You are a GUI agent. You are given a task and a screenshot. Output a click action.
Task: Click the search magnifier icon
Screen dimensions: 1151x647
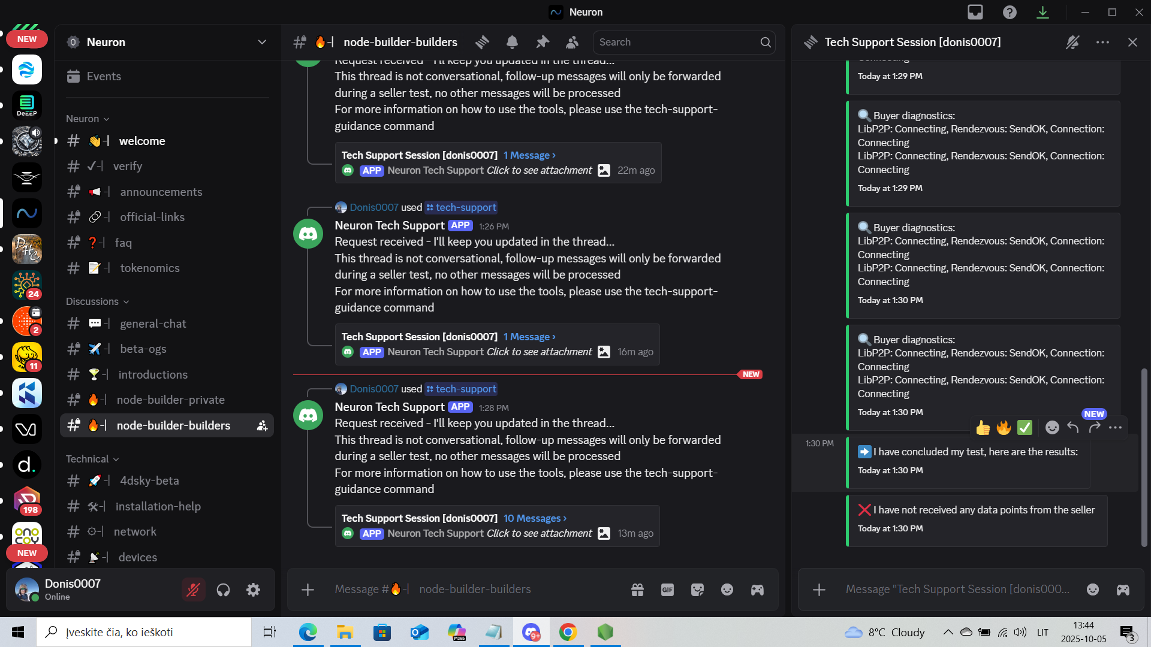[766, 42]
